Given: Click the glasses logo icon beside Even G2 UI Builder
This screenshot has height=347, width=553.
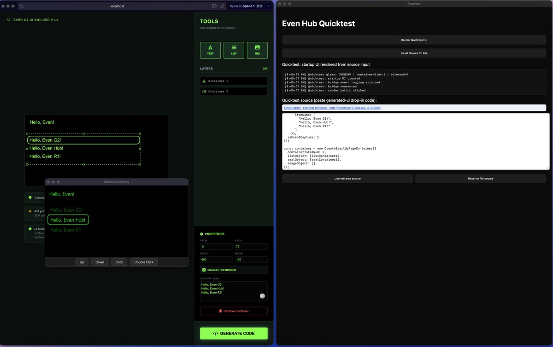Looking at the screenshot, I should point(9,20).
